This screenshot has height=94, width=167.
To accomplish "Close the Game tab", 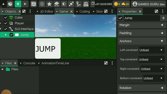I will coord(71,11).
